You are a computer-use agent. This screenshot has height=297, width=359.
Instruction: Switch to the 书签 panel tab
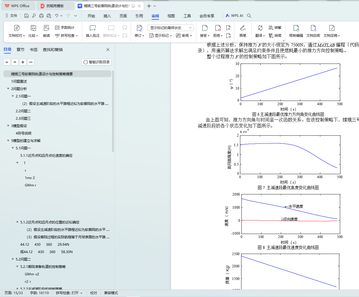click(x=34, y=50)
